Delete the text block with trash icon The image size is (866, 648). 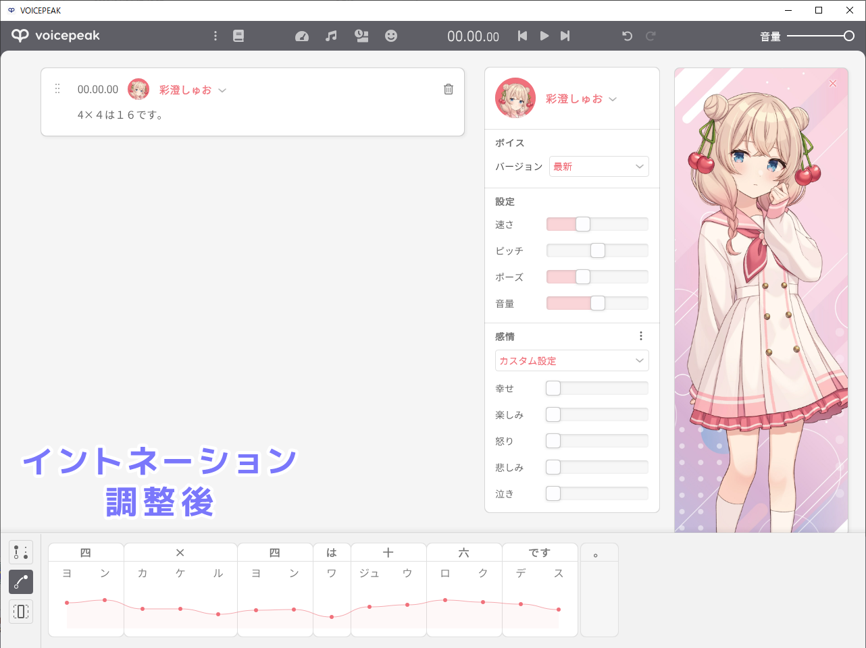pyautogui.click(x=449, y=89)
